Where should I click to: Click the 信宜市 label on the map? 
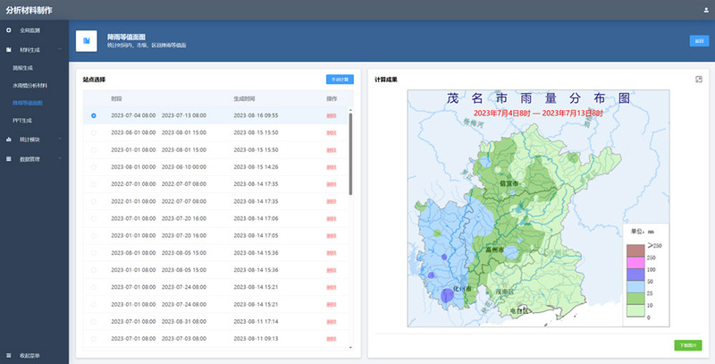pyautogui.click(x=509, y=183)
